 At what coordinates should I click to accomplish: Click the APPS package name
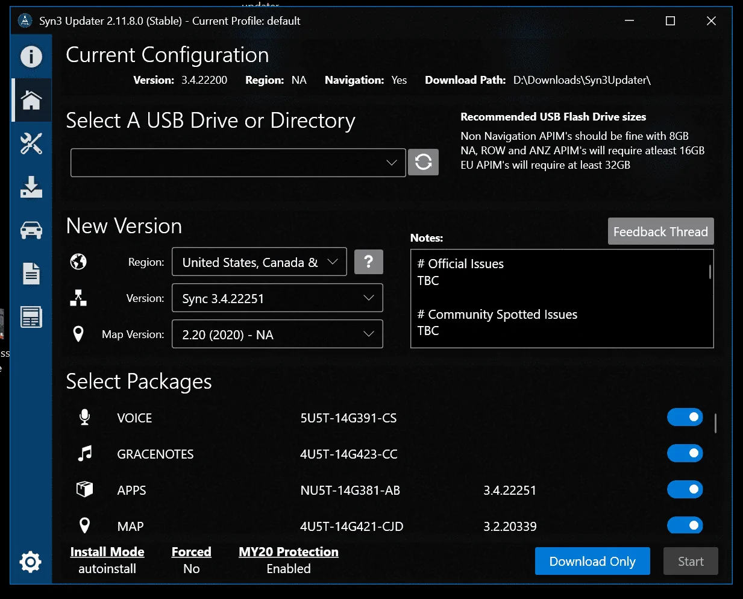(x=131, y=491)
